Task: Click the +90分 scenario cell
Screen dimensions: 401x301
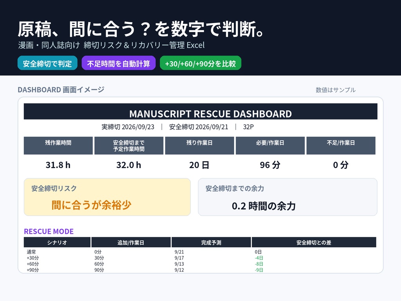Action: pos(33,270)
